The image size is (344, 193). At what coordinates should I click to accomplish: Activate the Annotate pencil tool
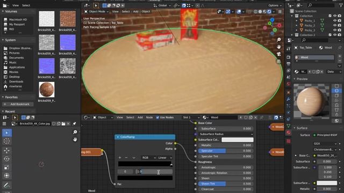coord(7,185)
